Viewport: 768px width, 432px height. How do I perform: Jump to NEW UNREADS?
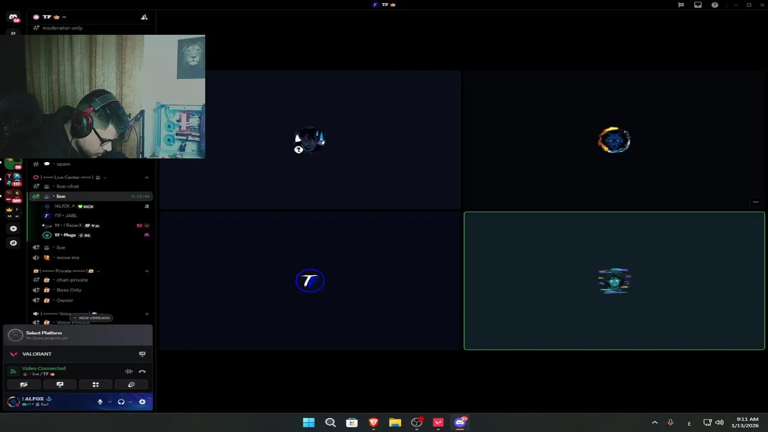coord(91,318)
